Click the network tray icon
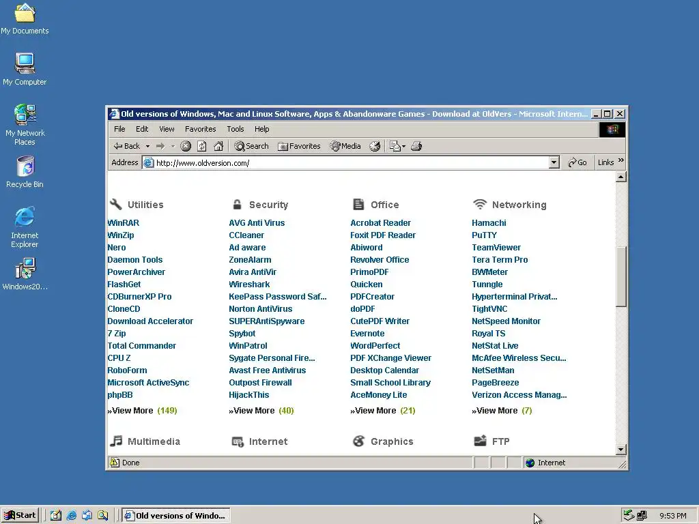 (x=642, y=516)
